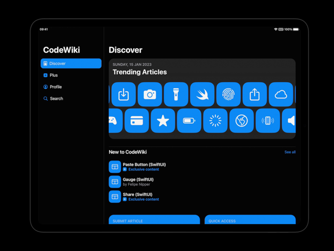Viewport: 334px width, 251px height.
Task: Open the Quick Access card
Action: pyautogui.click(x=250, y=219)
